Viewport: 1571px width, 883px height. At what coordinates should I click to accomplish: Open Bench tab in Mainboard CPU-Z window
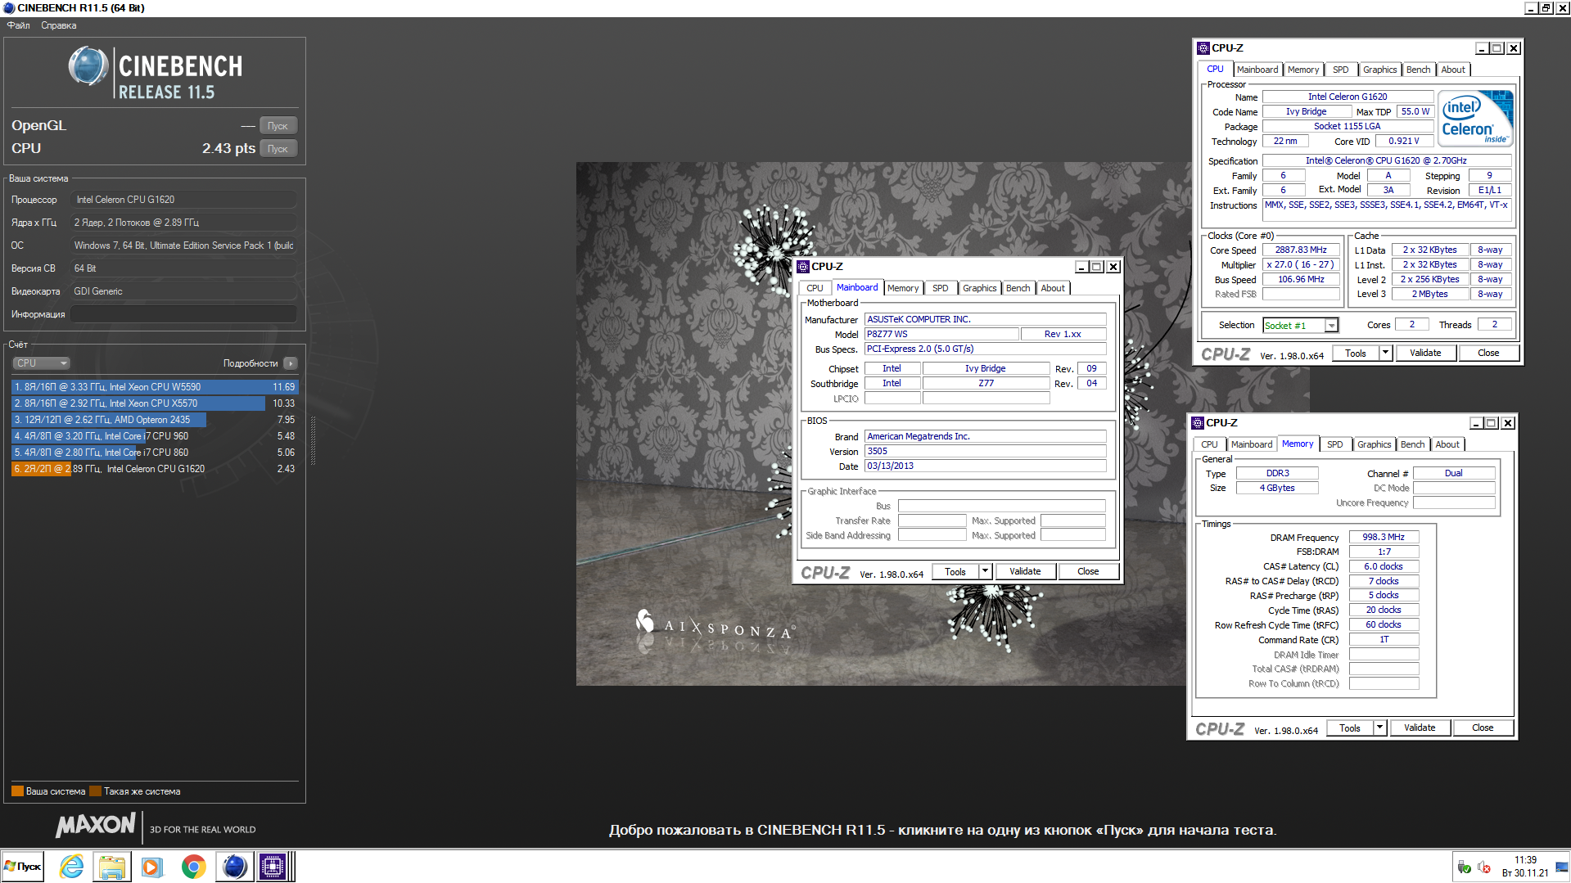pyautogui.click(x=1018, y=288)
